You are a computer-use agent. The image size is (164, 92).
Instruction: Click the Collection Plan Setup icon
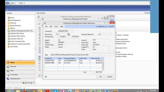(9, 33)
